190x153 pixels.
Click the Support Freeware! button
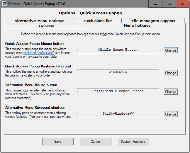click(133, 142)
